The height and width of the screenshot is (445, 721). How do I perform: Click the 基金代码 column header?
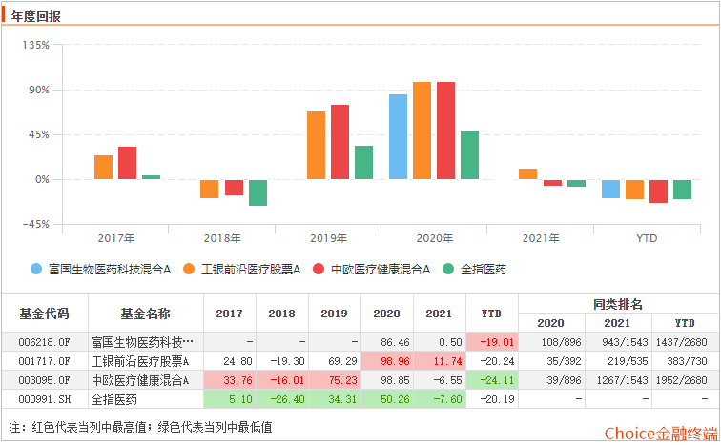[44, 314]
